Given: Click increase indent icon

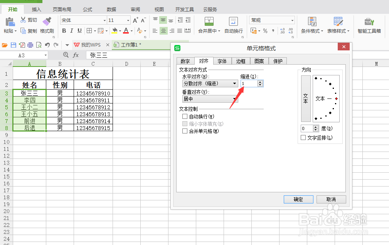Looking at the screenshot, I should pyautogui.click(x=188, y=20).
